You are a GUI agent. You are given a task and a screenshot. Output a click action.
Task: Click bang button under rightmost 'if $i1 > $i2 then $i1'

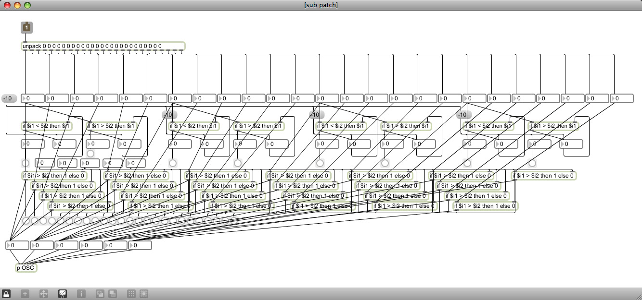click(x=532, y=163)
